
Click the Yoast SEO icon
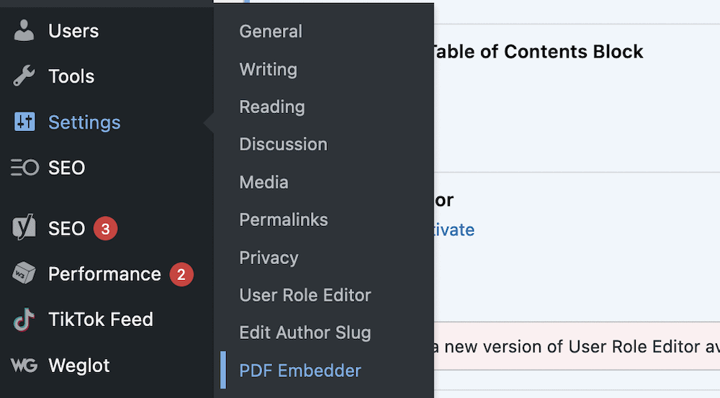click(24, 229)
